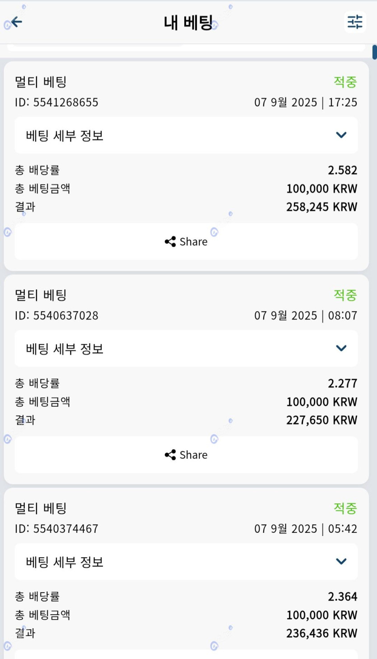Click the 내 베팅 page title

[188, 23]
